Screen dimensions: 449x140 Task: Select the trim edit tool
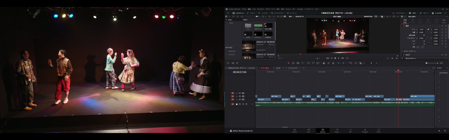(x=293, y=63)
